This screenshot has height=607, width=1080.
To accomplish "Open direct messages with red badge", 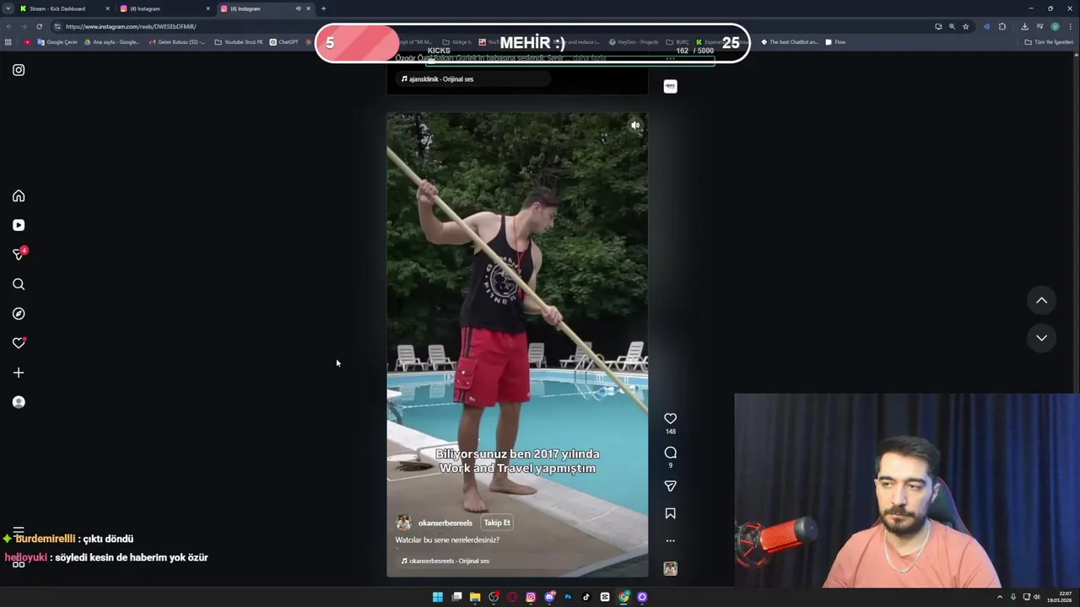I will (x=19, y=254).
